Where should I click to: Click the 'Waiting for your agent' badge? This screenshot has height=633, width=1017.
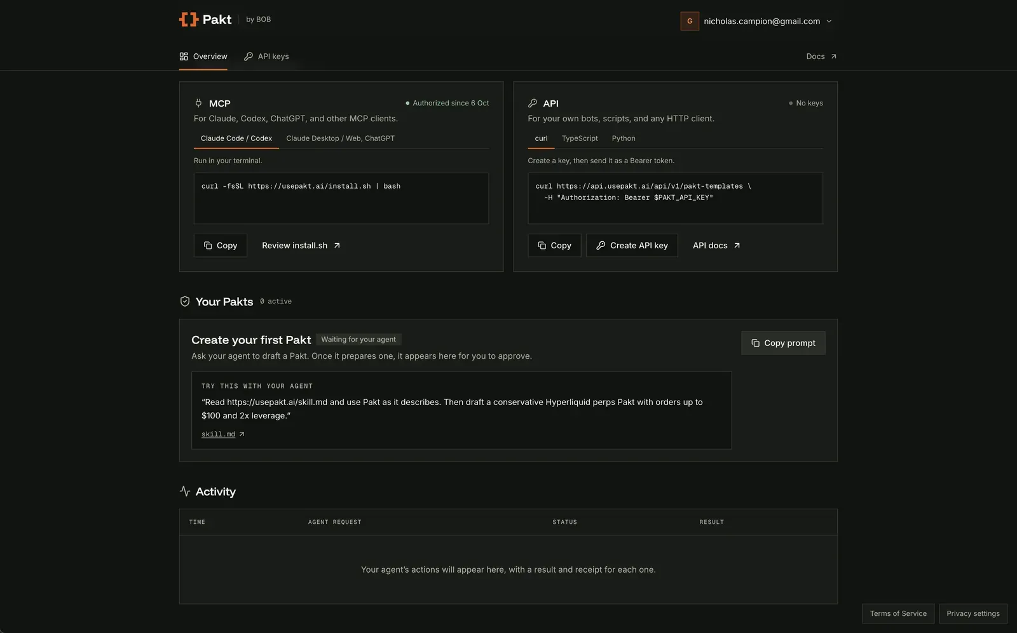tap(358, 340)
